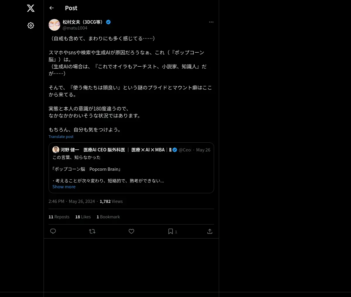Open the quoted post May 26 date
Image resolution: width=351 pixels, height=297 pixels.
(x=203, y=150)
